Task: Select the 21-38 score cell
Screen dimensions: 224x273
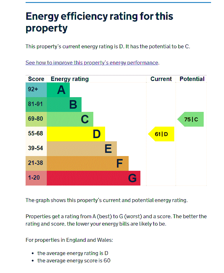Action: [36, 163]
